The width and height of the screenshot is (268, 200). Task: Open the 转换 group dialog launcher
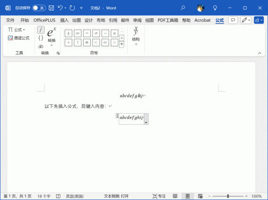[58, 53]
